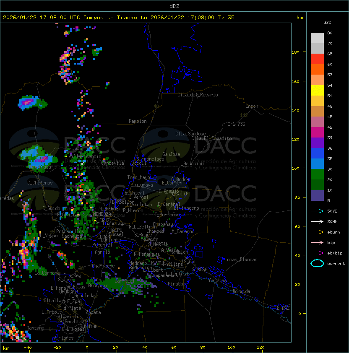Select the light grey top swatch near 80

tap(317, 38)
